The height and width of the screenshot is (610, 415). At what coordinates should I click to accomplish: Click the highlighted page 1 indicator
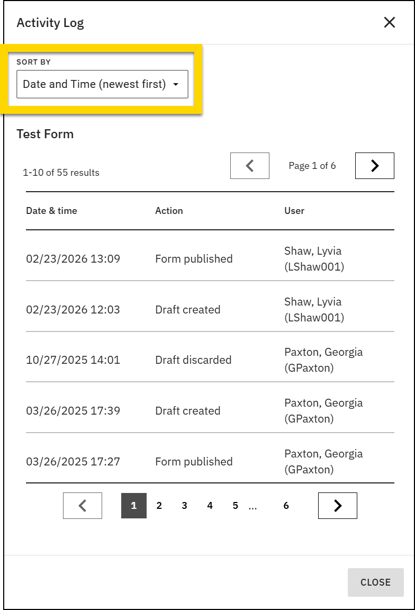tap(134, 505)
